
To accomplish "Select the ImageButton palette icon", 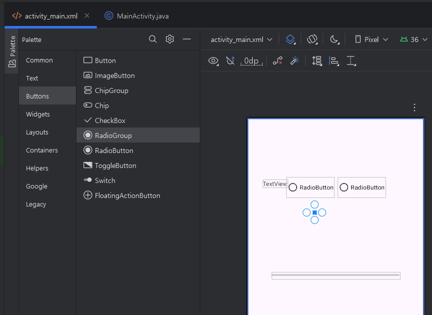I will 87,75.
